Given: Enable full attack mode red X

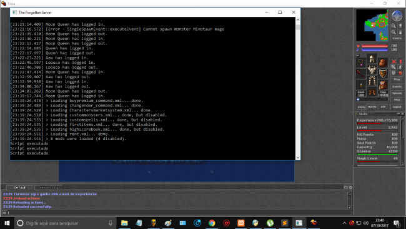Looking at the screenshot, I should point(394,61).
